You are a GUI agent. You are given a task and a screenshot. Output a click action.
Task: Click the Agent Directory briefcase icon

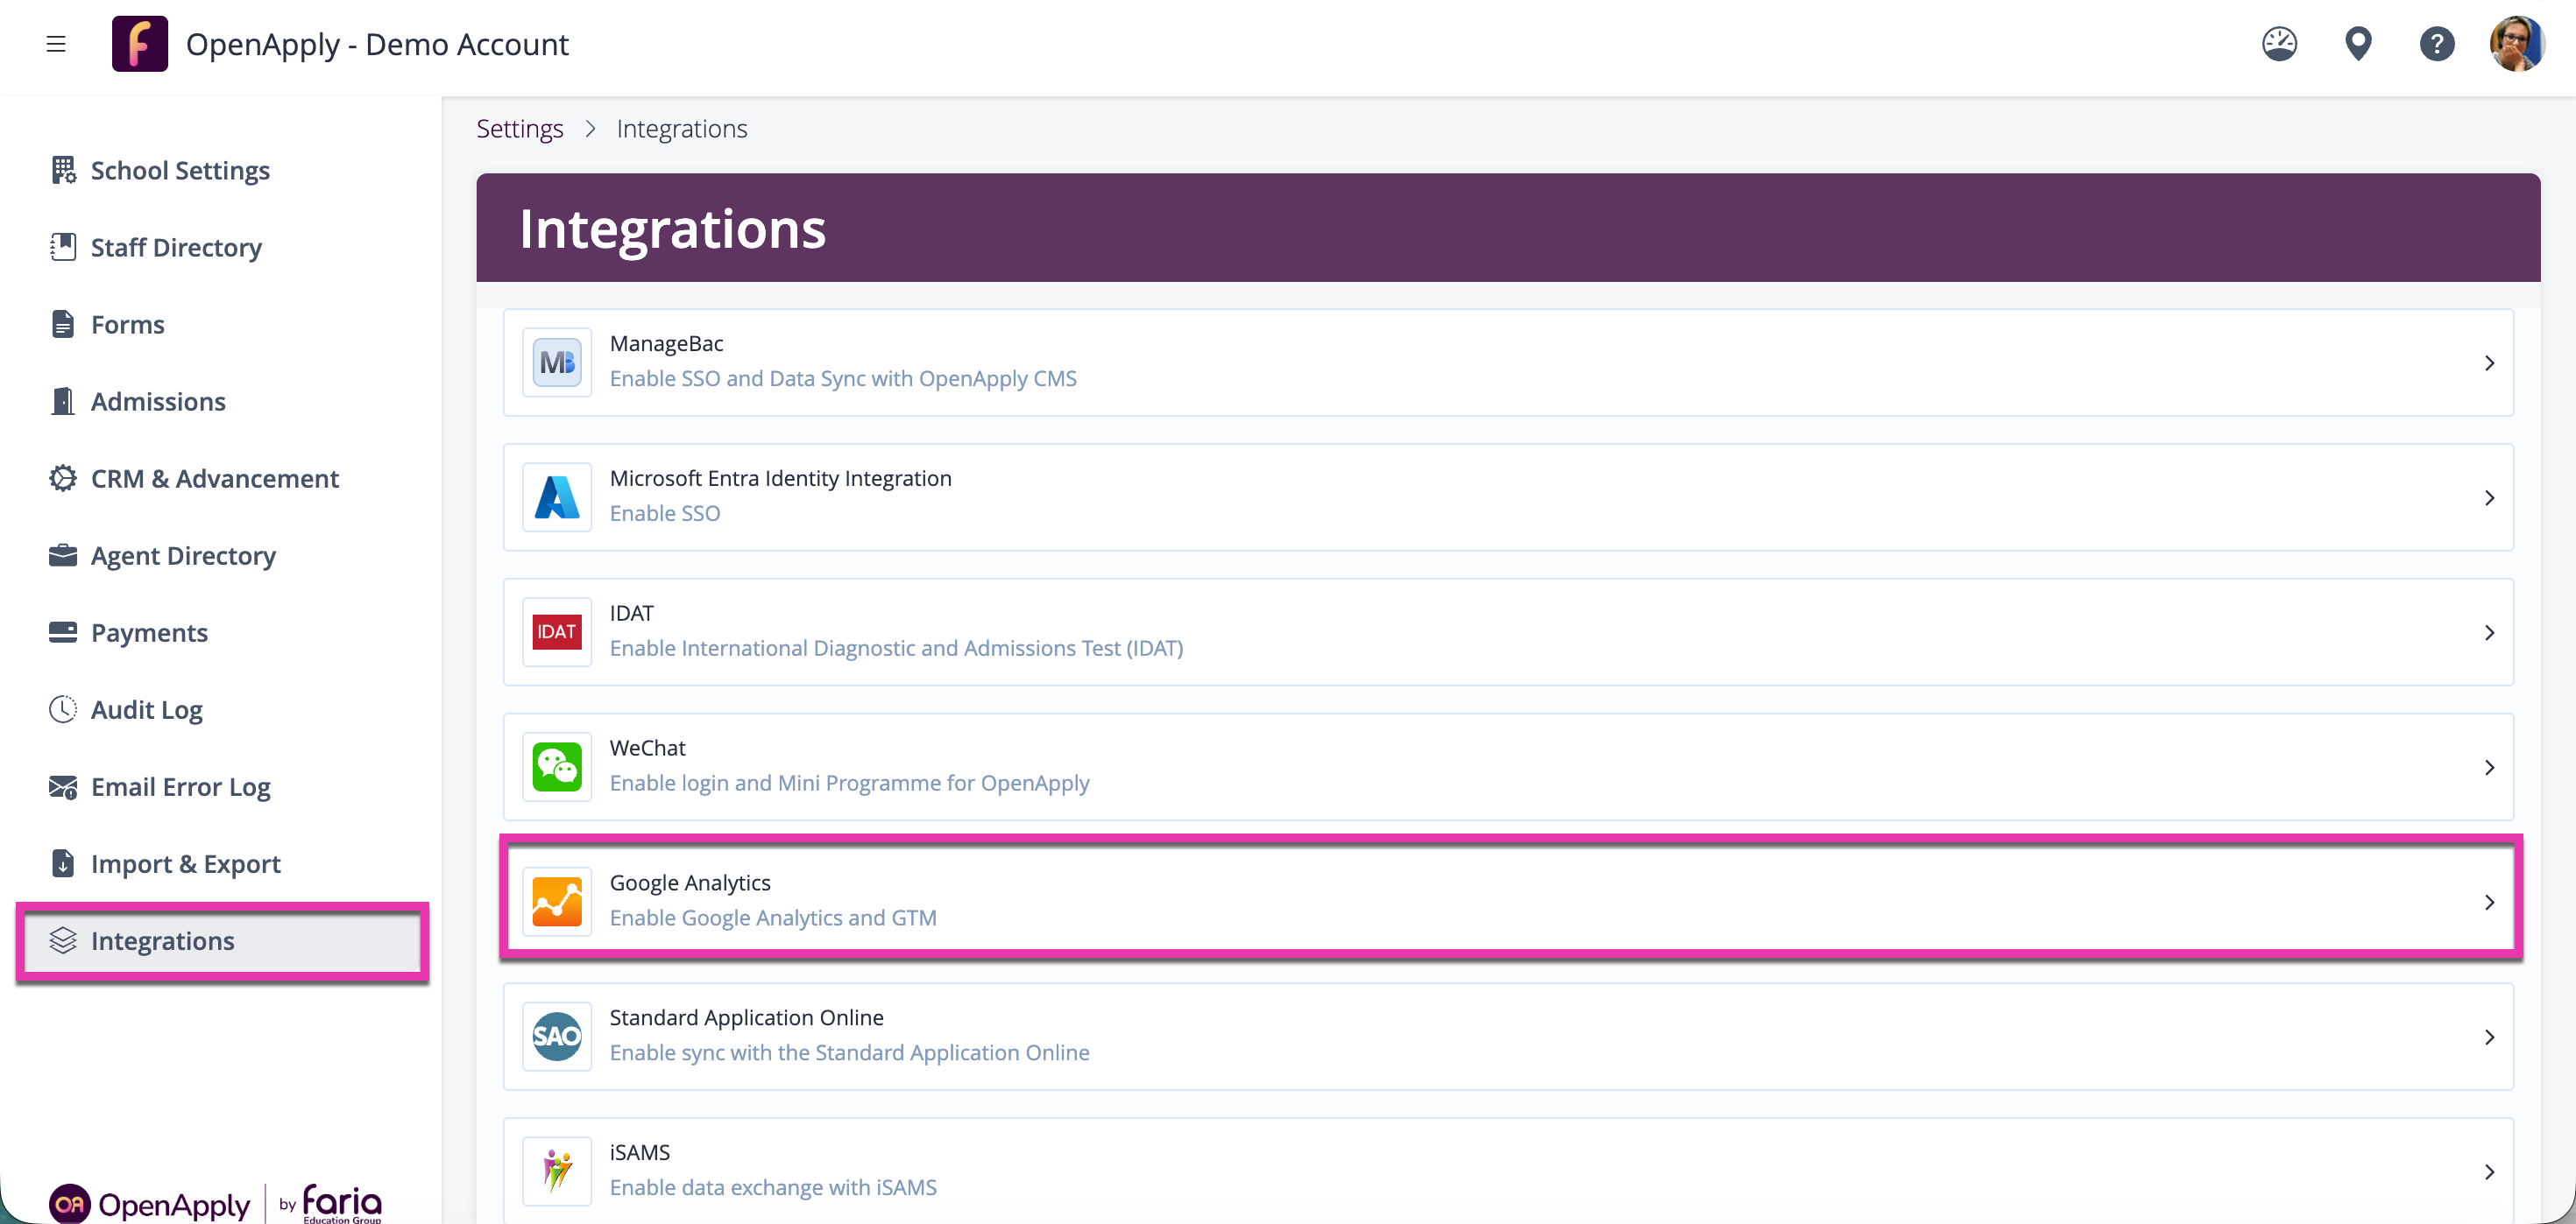(x=63, y=554)
